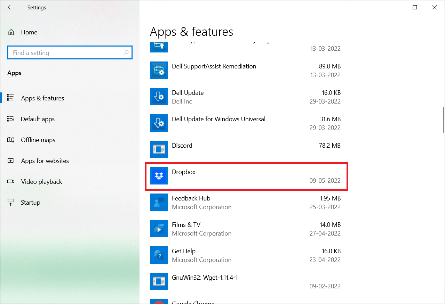The width and height of the screenshot is (445, 304).
Task: Click Dropbox install date 09-05-2022
Action: pyautogui.click(x=325, y=181)
